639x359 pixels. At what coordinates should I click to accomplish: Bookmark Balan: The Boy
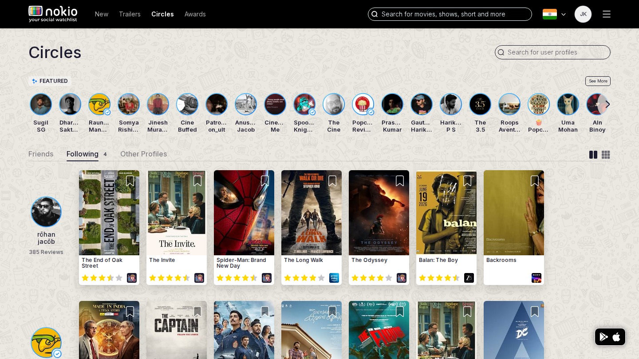(x=467, y=181)
